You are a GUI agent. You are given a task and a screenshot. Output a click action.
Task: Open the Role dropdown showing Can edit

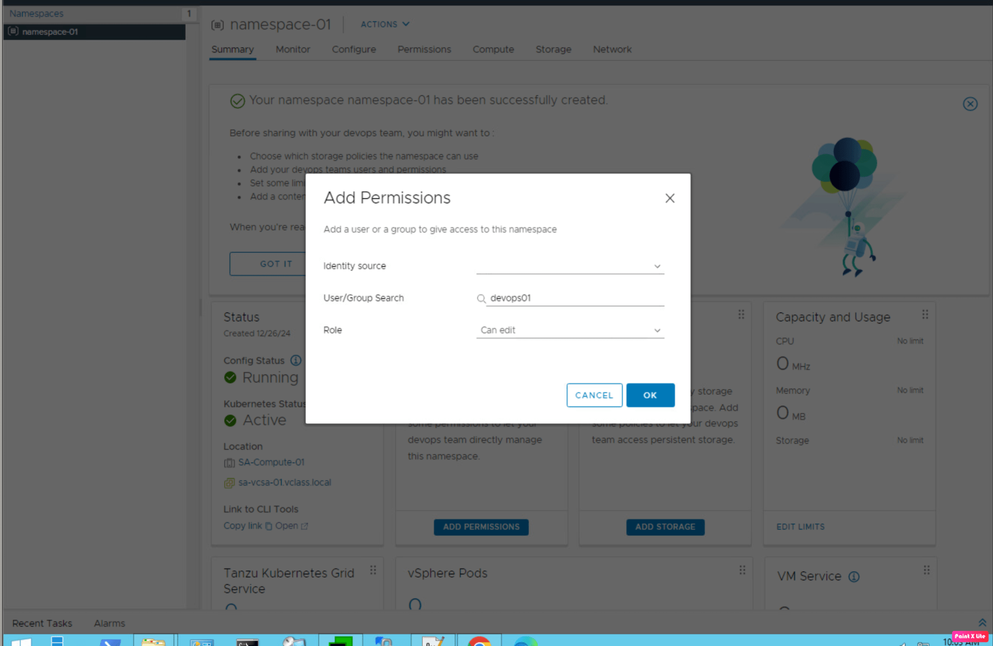pyautogui.click(x=657, y=330)
